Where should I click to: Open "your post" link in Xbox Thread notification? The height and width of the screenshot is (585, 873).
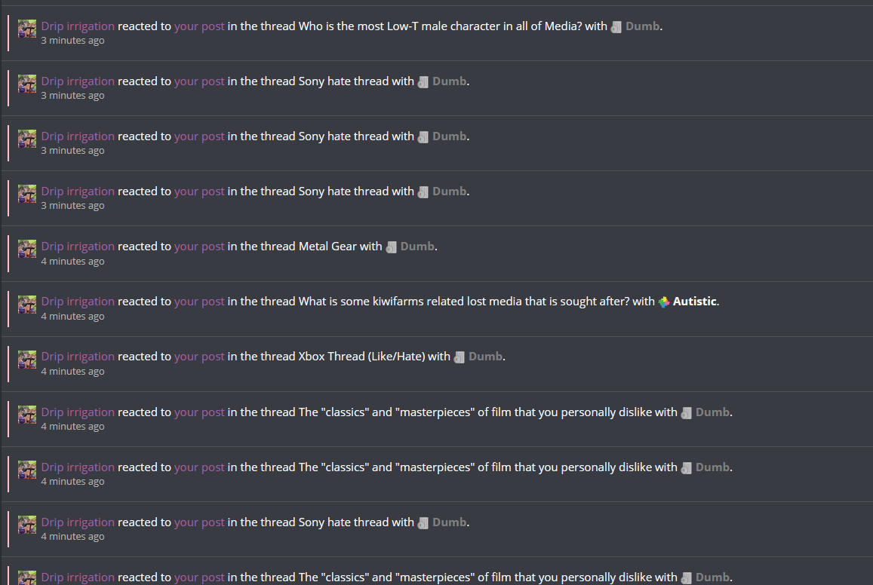tap(199, 357)
